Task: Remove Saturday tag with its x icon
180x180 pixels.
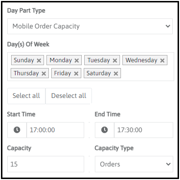Action: point(116,73)
